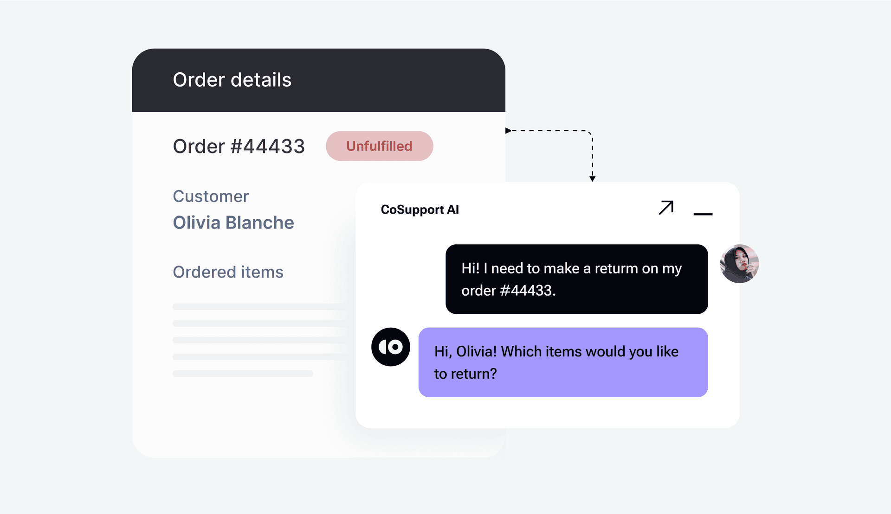
Task: Click the CoSupport AI bot avatar
Action: click(x=390, y=347)
